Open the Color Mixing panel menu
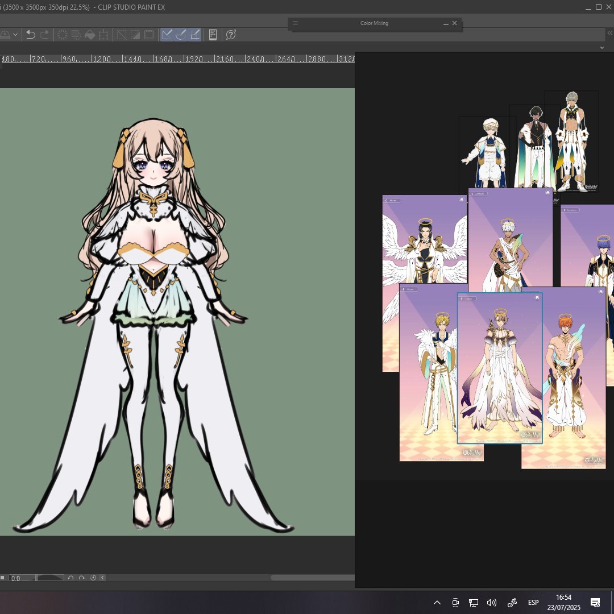This screenshot has height=614, width=614. pyautogui.click(x=296, y=23)
